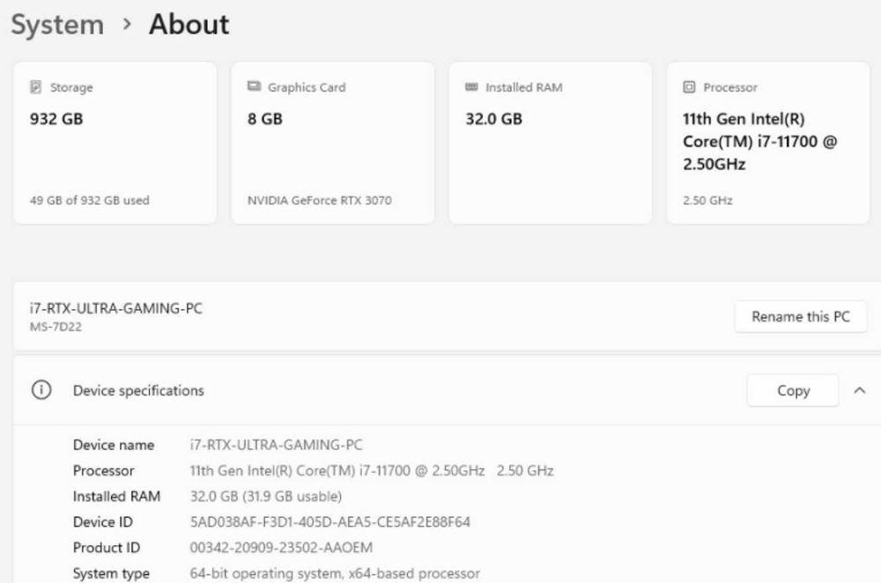Image resolution: width=881 pixels, height=583 pixels.
Task: Click the 'Graphics Card' card title
Action: [307, 87]
